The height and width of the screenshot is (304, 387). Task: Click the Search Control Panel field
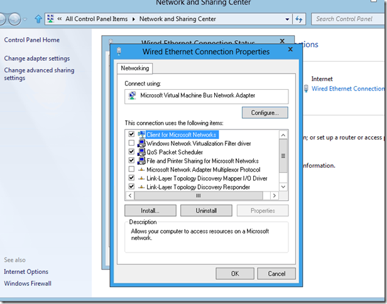347,19
